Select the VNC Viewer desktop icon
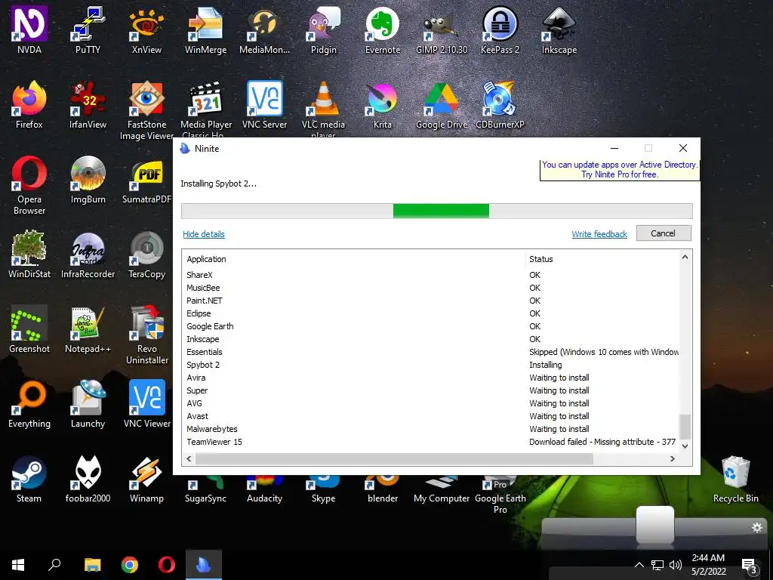 pos(147,405)
